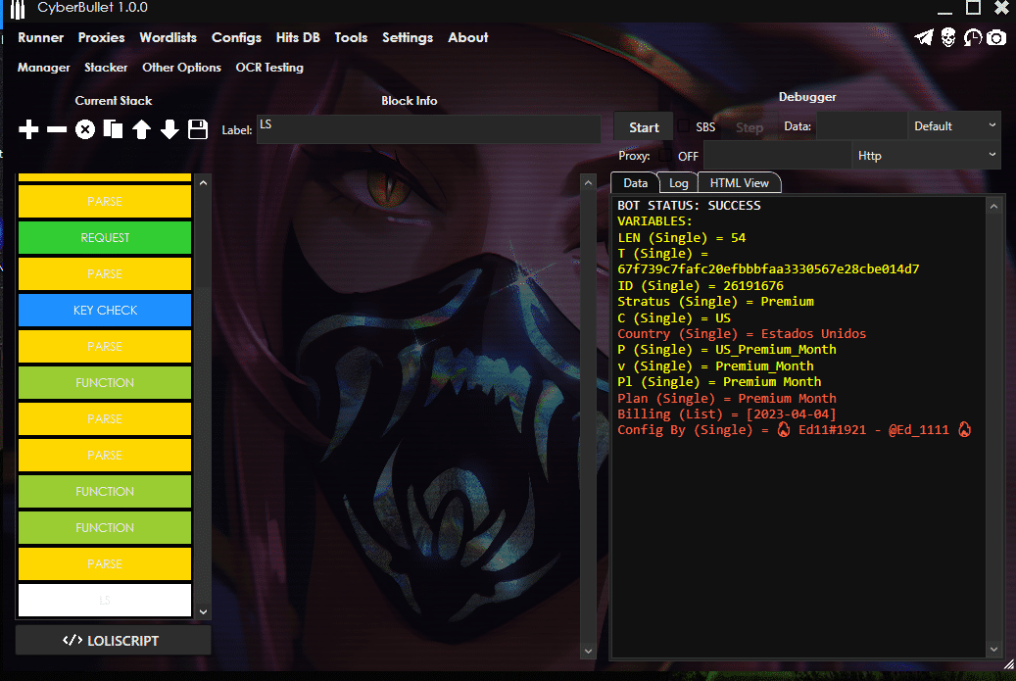Click the skull icon in top bar

[948, 38]
